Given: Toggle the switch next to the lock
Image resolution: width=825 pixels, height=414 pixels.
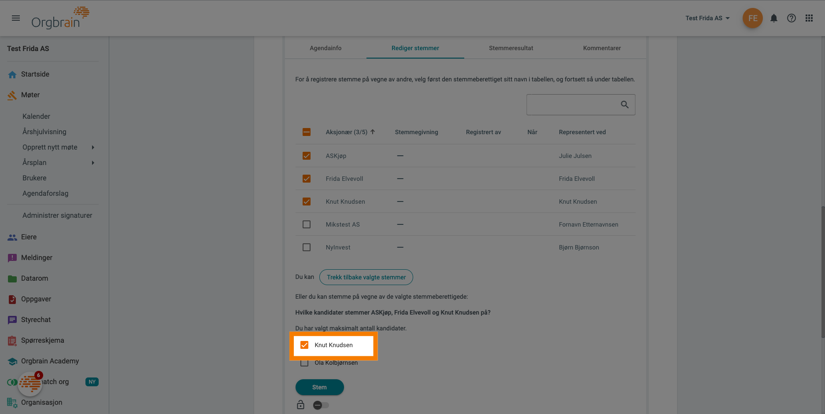Looking at the screenshot, I should (x=321, y=405).
